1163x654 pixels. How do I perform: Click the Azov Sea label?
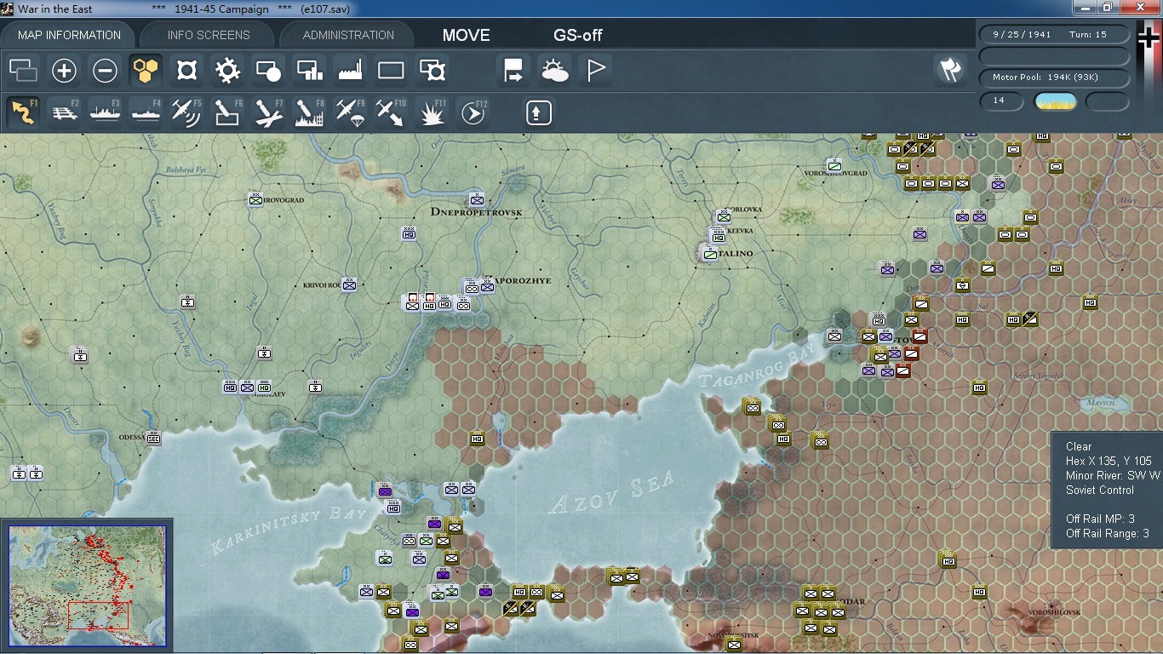click(611, 493)
